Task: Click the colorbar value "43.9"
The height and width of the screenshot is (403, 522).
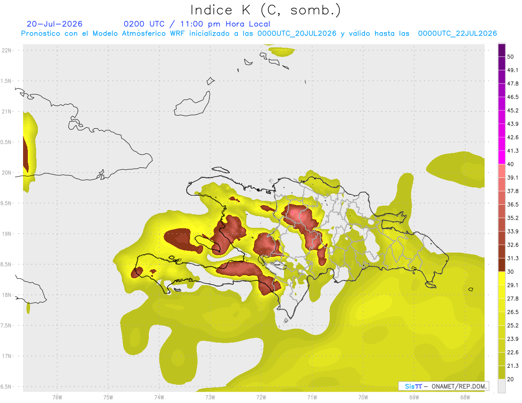Action: [x=513, y=124]
